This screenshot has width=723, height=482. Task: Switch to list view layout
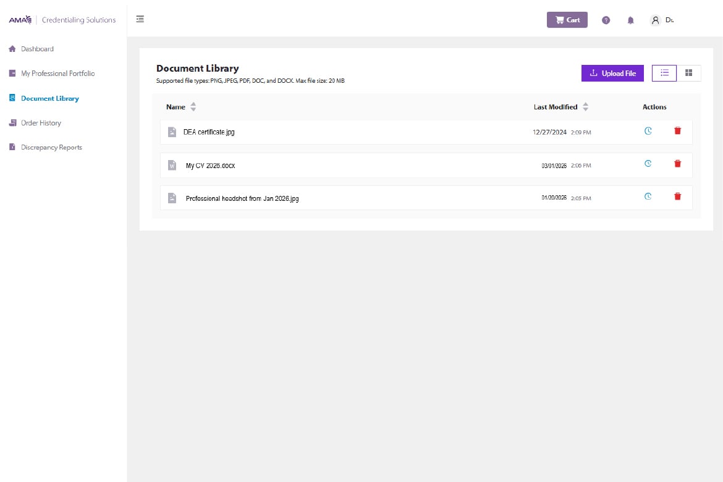coord(664,73)
